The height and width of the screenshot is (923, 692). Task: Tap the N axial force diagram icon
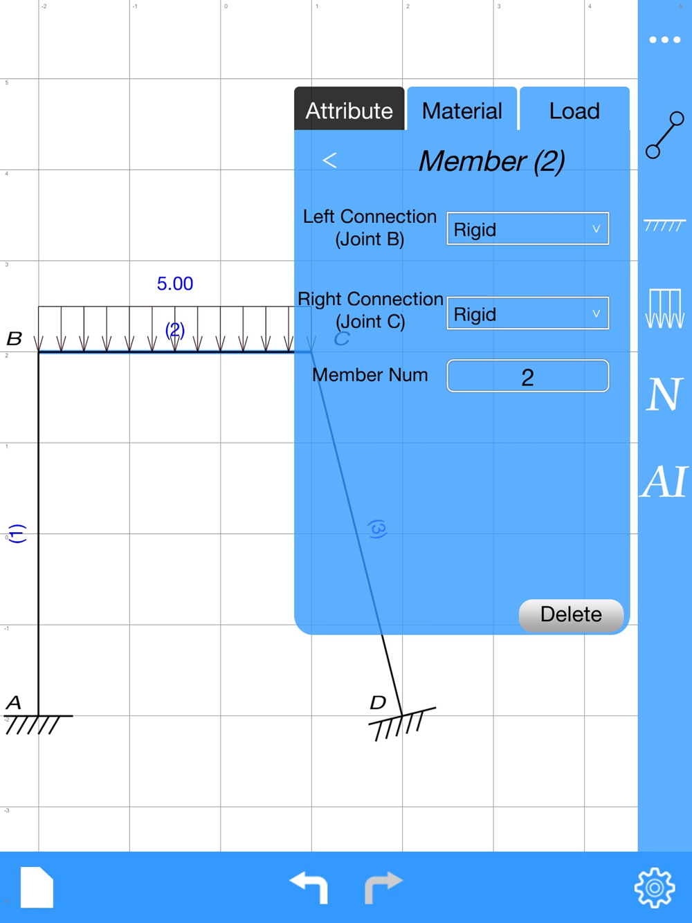click(x=664, y=394)
